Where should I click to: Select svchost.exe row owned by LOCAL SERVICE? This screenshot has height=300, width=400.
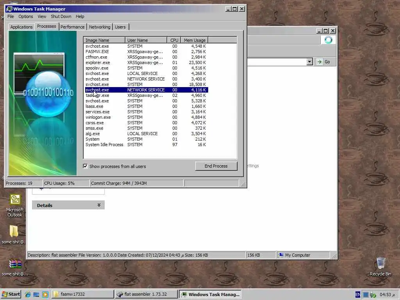(x=146, y=73)
